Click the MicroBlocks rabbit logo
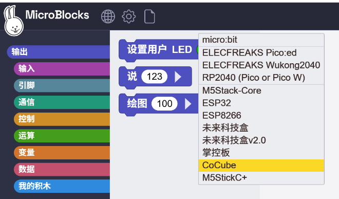339x199 pixels. click(13, 21)
